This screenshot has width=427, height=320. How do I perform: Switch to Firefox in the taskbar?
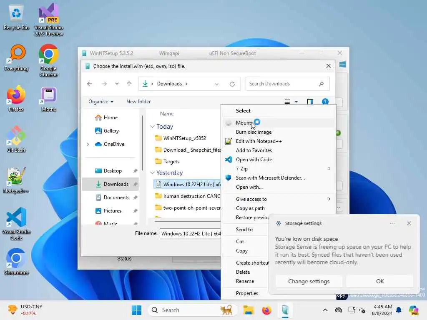[266, 310]
